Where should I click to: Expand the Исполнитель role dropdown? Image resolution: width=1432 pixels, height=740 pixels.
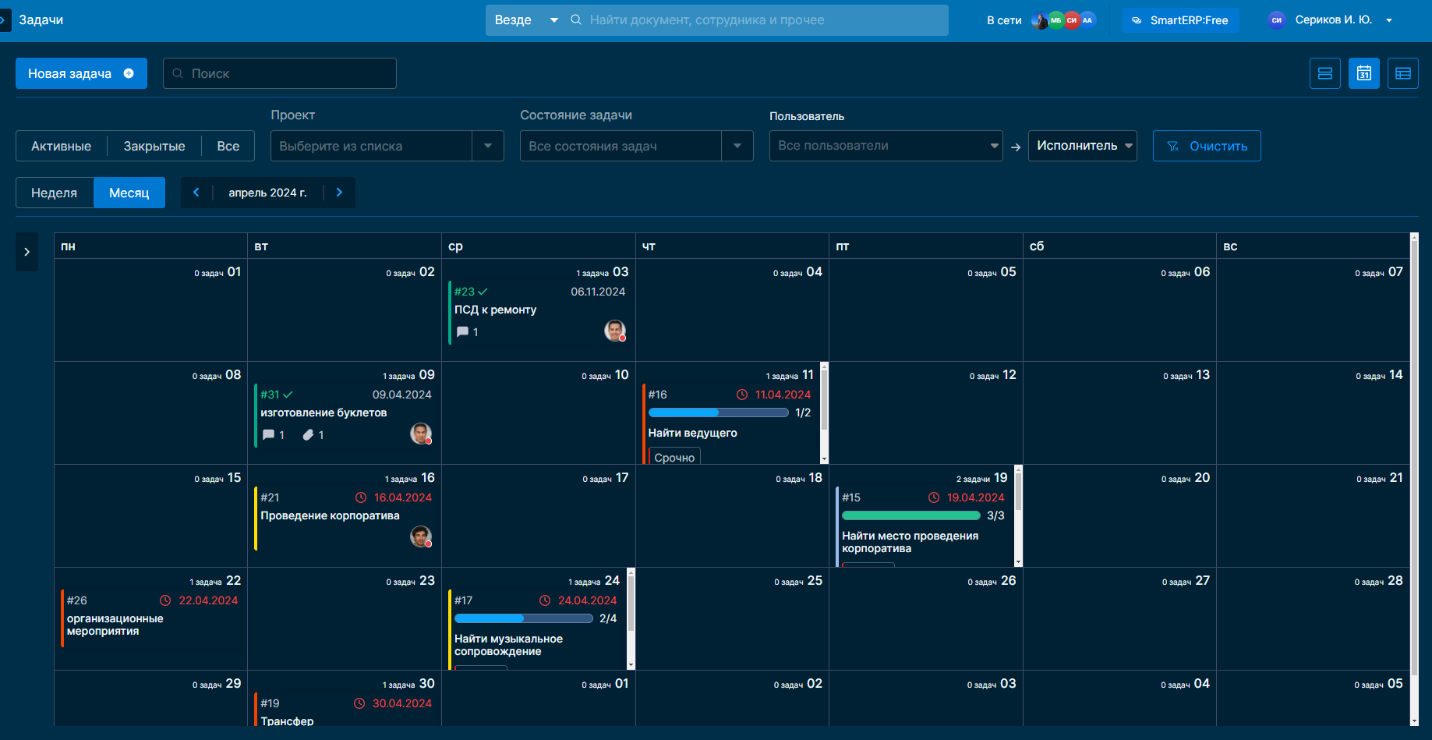point(1082,146)
